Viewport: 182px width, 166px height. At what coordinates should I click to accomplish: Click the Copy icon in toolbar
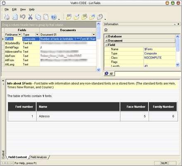pyautogui.click(x=38, y=17)
